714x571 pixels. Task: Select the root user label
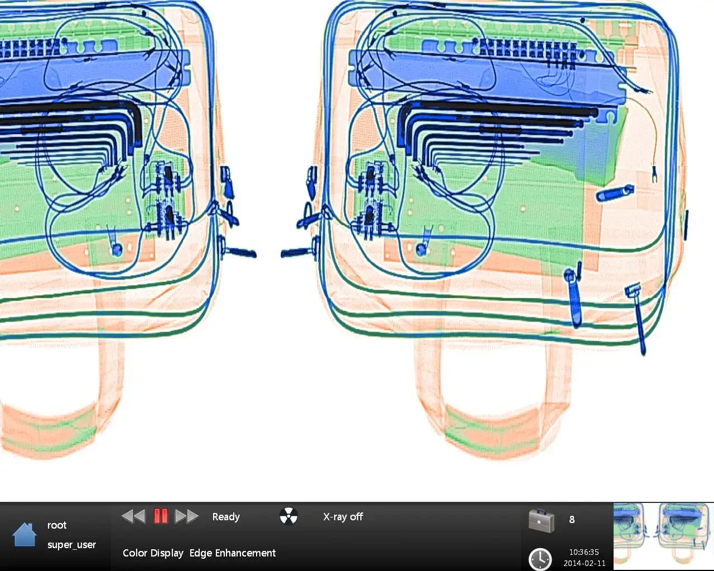(57, 525)
